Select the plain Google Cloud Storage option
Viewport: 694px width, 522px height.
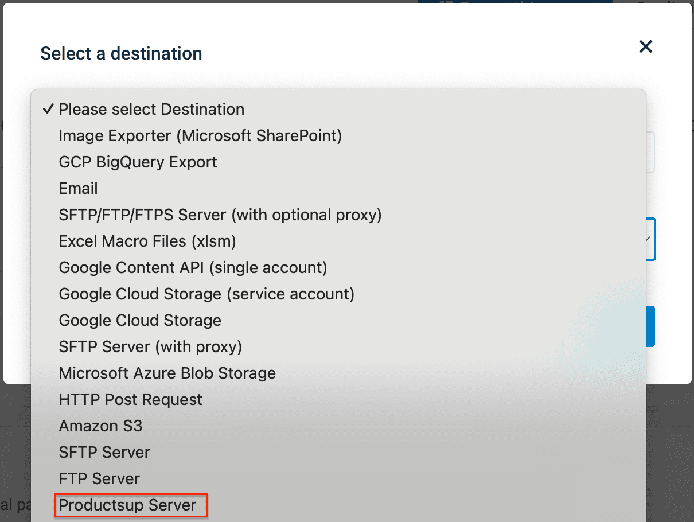[x=140, y=321]
